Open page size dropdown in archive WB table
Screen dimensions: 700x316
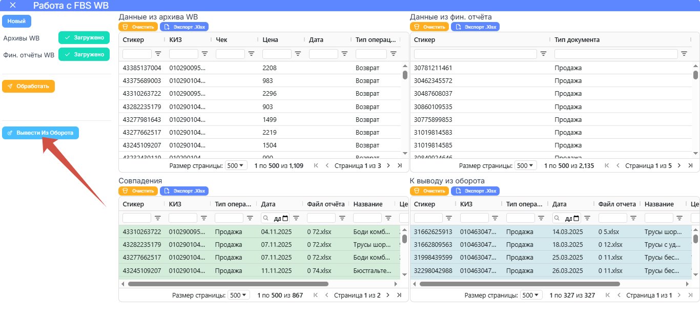236,165
